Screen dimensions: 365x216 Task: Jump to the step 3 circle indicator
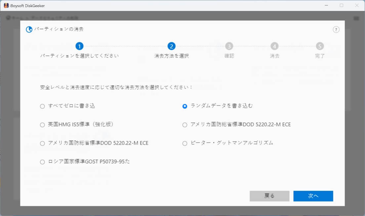[x=229, y=46]
